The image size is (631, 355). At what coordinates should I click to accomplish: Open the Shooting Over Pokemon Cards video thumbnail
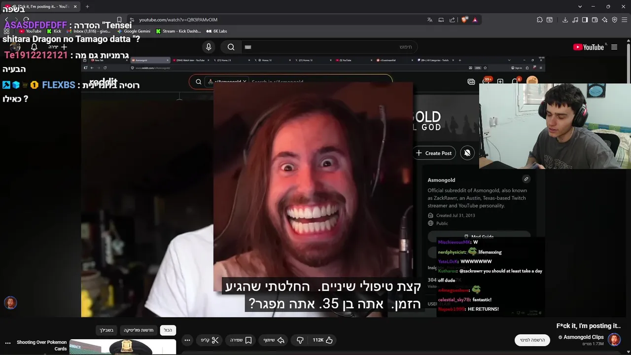123,347
